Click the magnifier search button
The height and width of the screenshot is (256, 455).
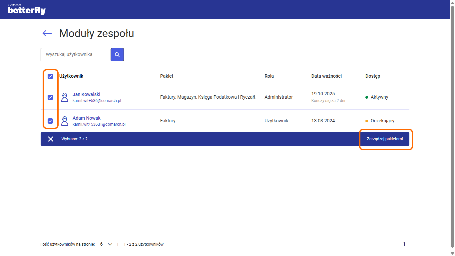117,55
